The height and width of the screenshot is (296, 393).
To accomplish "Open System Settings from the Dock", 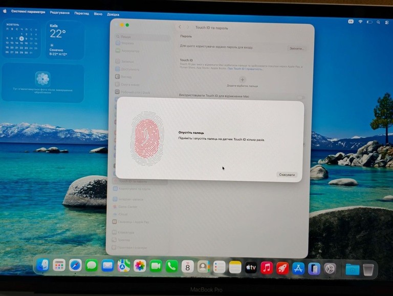I will 330,269.
